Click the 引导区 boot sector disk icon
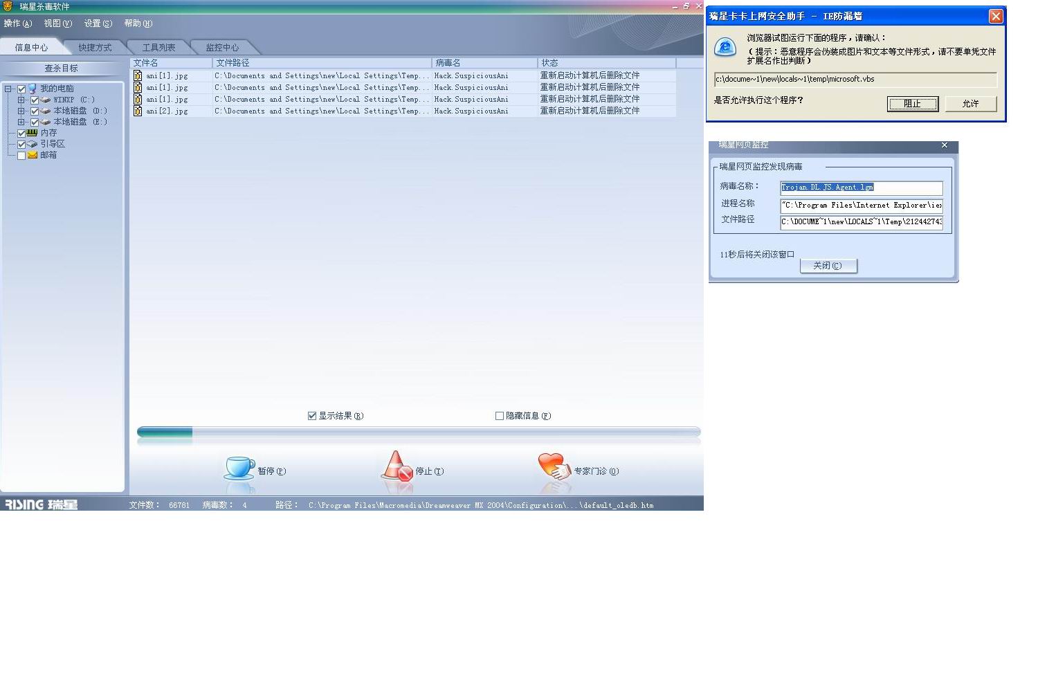This screenshot has width=1038, height=692. pyautogui.click(x=32, y=144)
